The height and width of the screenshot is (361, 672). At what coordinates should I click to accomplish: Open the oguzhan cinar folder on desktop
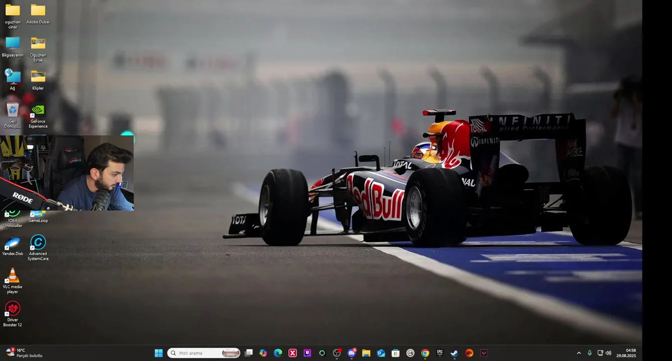(13, 16)
